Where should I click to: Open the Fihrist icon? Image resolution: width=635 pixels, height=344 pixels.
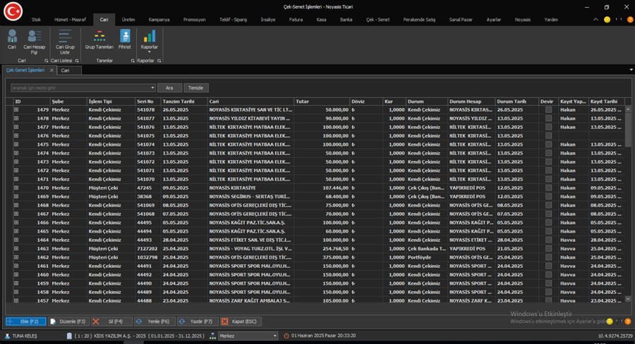tap(125, 39)
